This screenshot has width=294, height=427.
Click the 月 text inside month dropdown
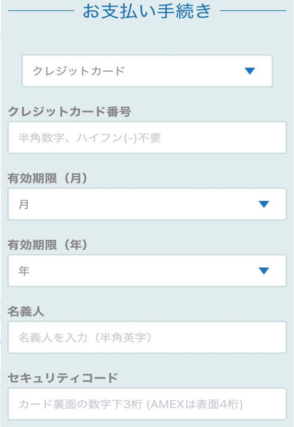[24, 204]
